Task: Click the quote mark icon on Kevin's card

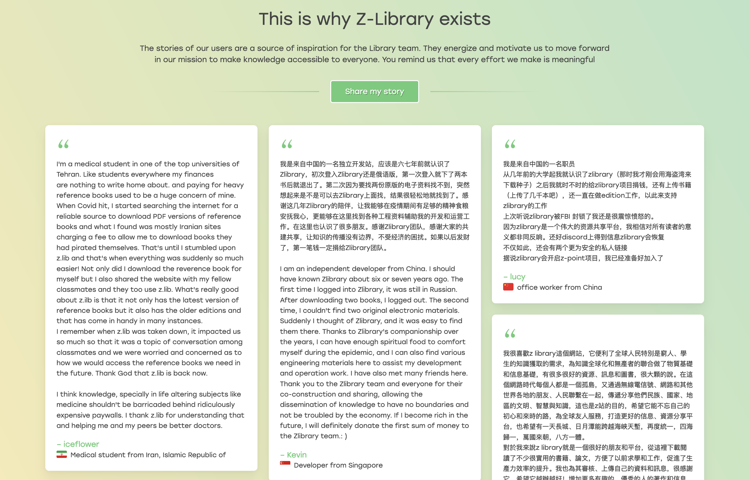Action: tap(287, 144)
